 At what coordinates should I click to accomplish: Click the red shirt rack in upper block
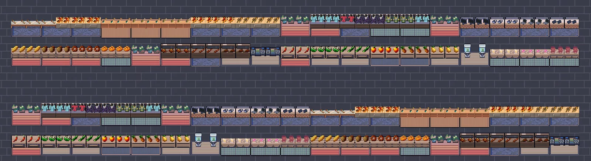(x=347, y=25)
